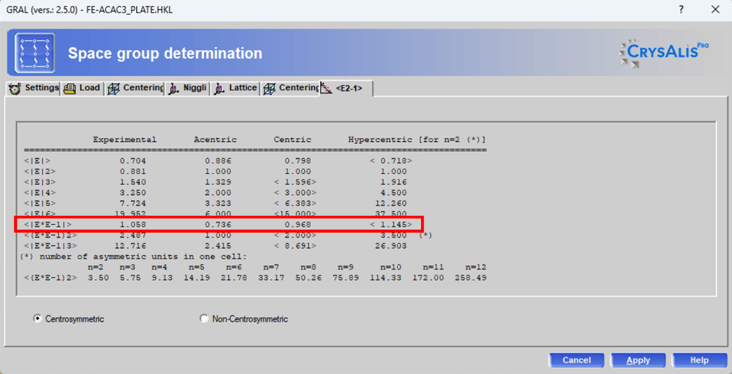Select the Centrosymmetric radio option
Image resolution: width=732 pixels, height=374 pixels.
point(37,319)
